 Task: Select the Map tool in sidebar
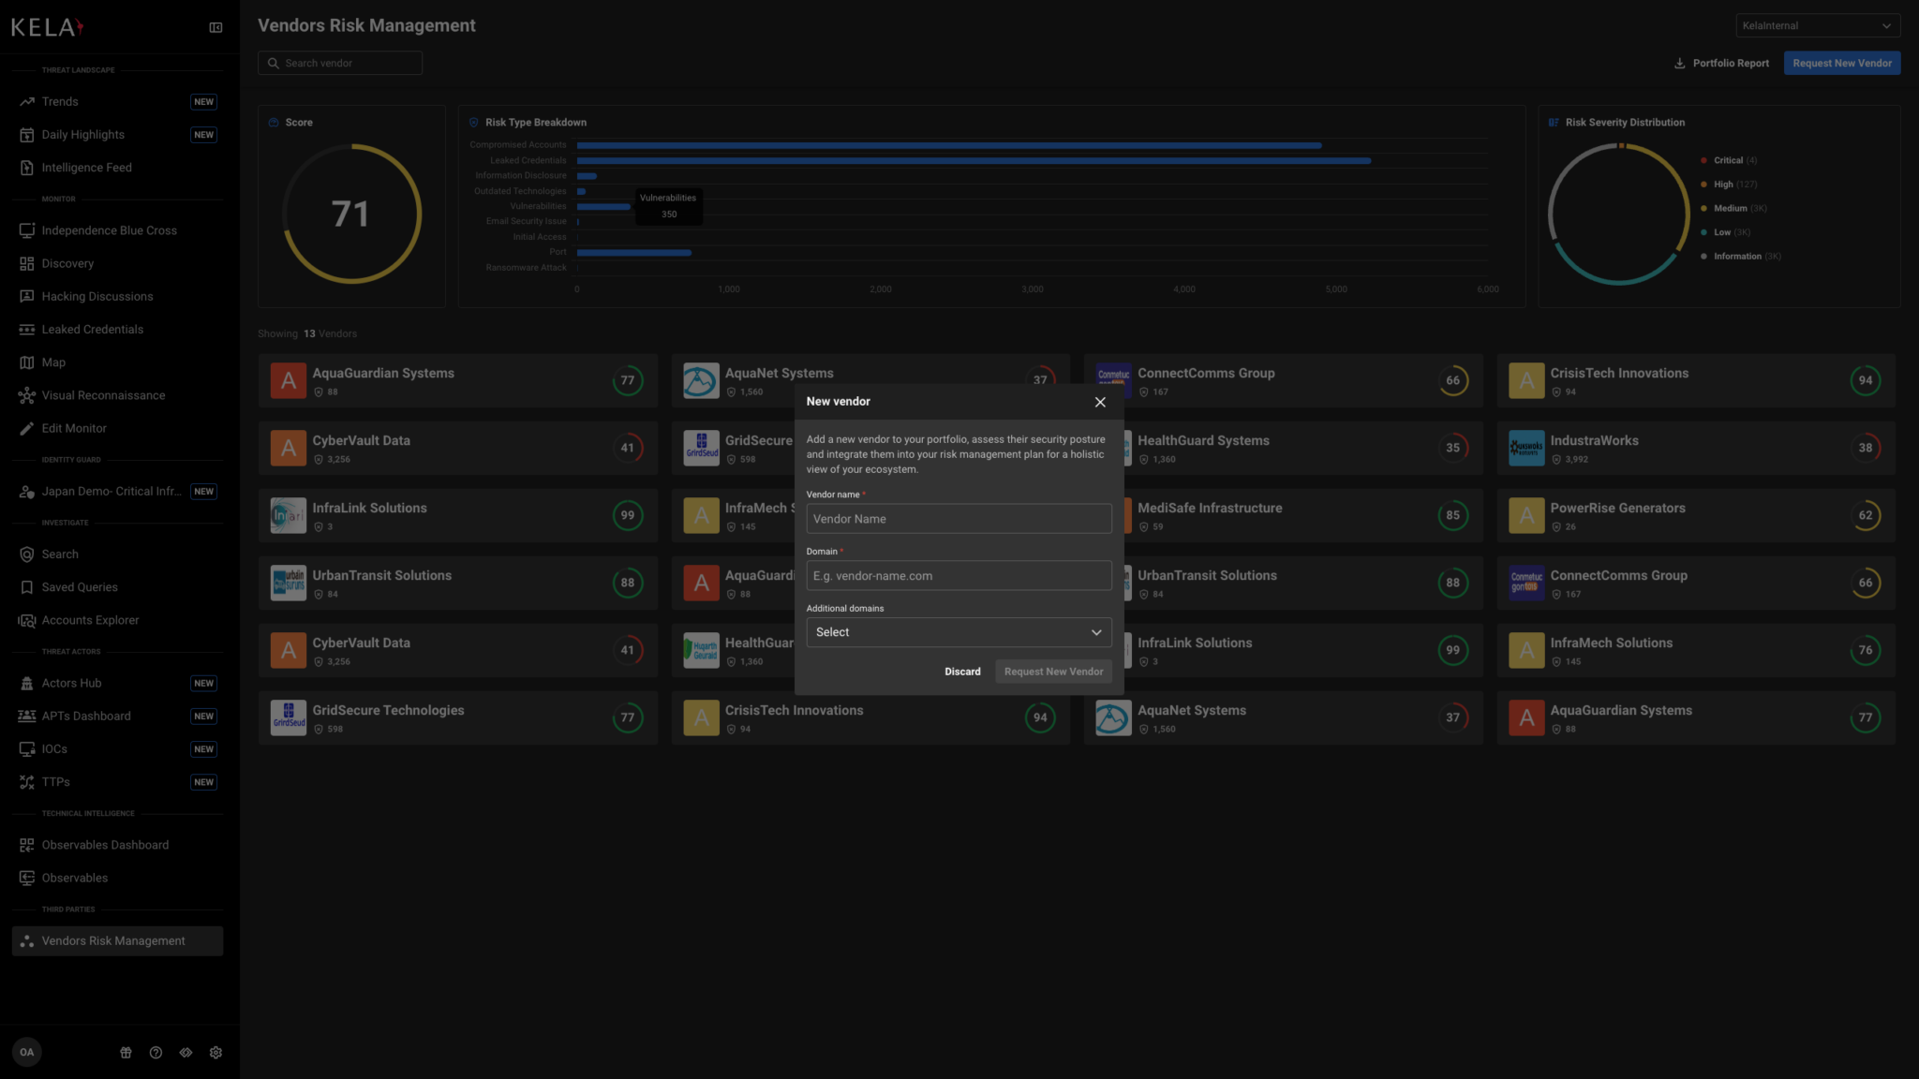[x=54, y=362]
